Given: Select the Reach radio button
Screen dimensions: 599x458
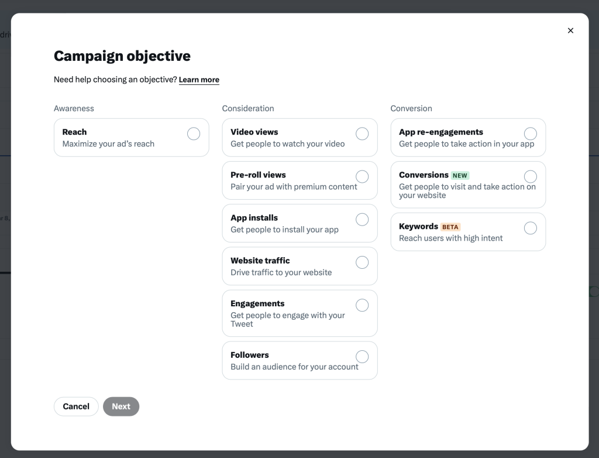Looking at the screenshot, I should tap(194, 134).
